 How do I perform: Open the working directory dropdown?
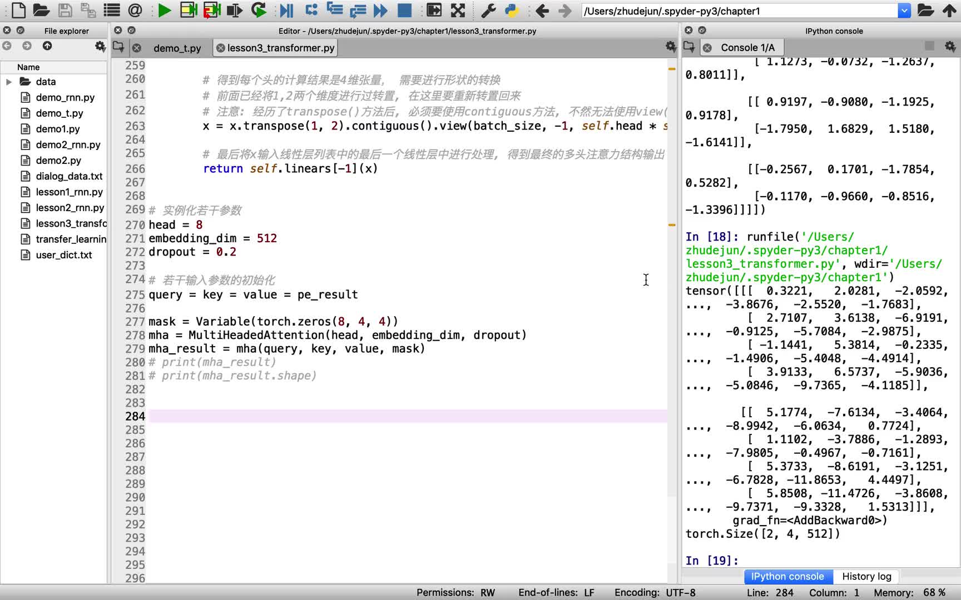[x=904, y=11]
